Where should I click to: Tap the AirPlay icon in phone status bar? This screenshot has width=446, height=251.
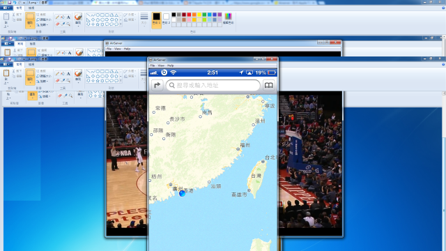pos(249,73)
